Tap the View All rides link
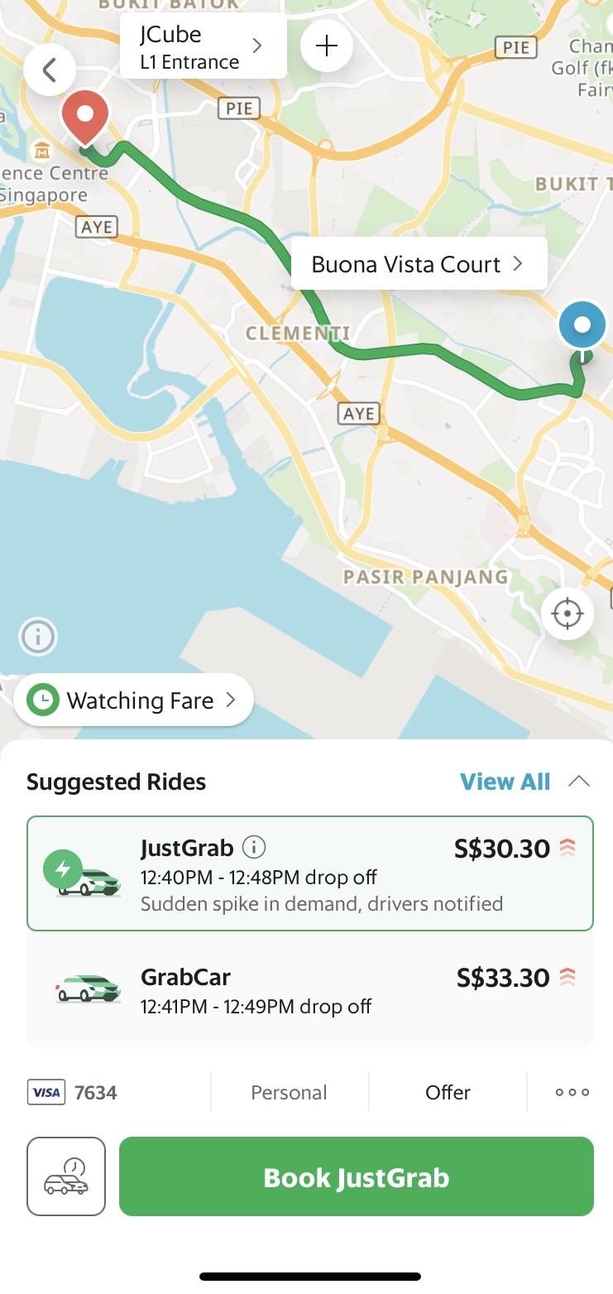The height and width of the screenshot is (1294, 613). 505,782
